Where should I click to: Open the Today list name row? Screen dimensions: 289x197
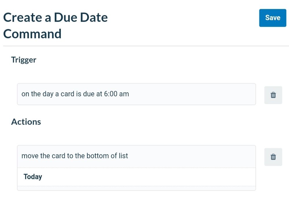(136, 177)
